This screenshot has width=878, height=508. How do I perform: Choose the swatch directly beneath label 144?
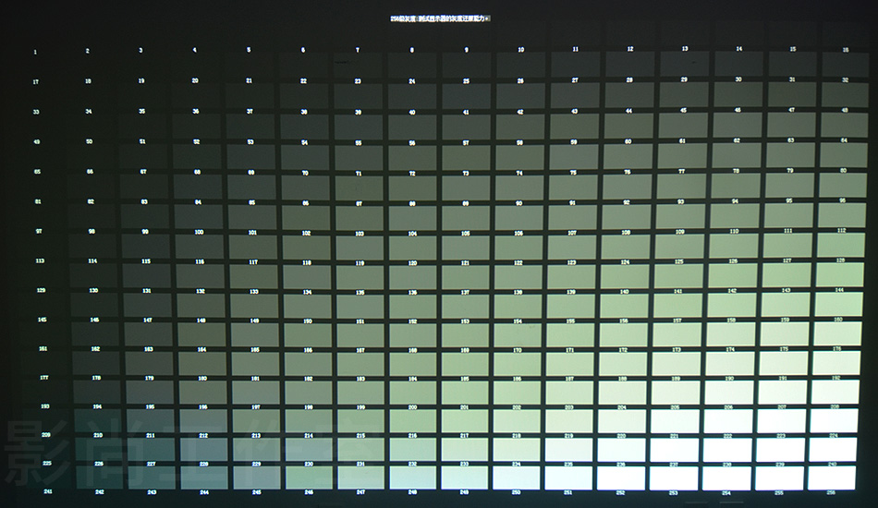tap(838, 304)
